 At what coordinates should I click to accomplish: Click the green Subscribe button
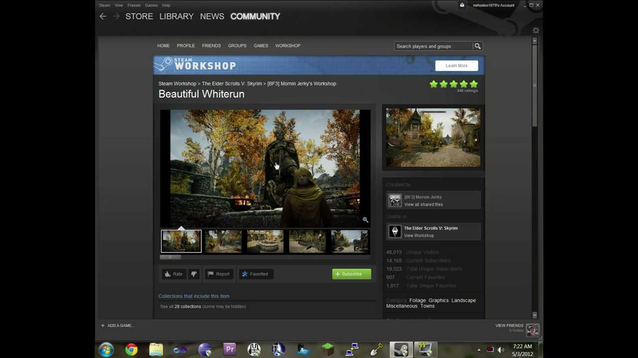(x=351, y=274)
